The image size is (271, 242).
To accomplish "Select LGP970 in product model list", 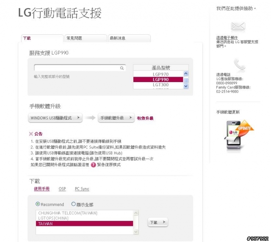I will (x=158, y=74).
